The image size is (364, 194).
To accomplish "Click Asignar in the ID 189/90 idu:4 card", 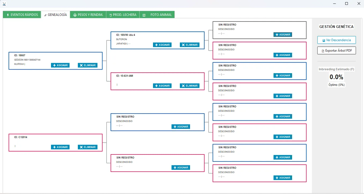I will click(x=162, y=45).
